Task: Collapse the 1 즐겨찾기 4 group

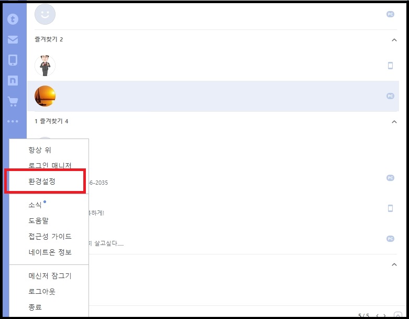Action: point(394,122)
